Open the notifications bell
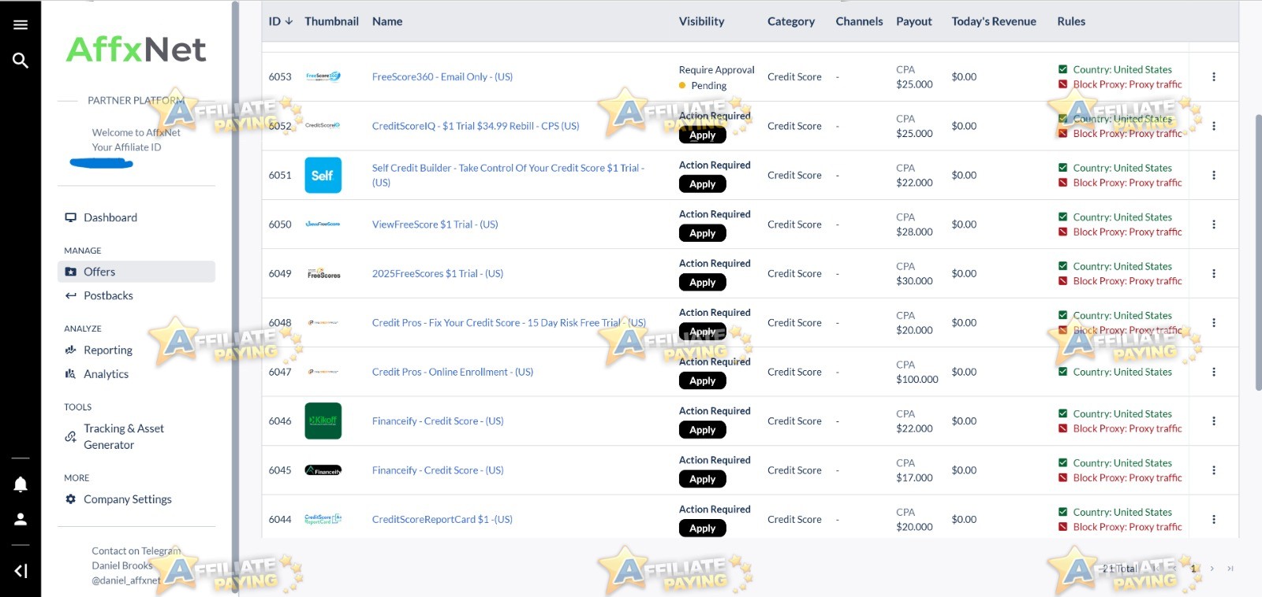 [x=21, y=484]
